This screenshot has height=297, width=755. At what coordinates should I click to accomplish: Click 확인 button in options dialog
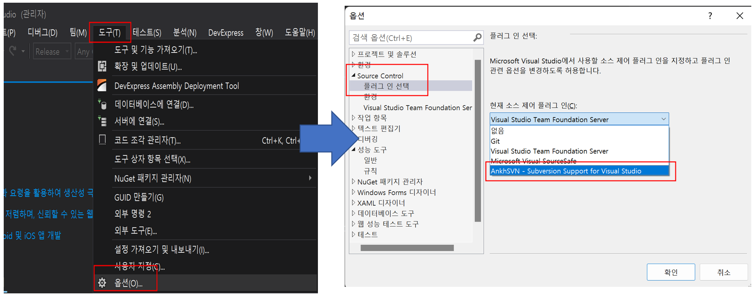[x=671, y=272]
